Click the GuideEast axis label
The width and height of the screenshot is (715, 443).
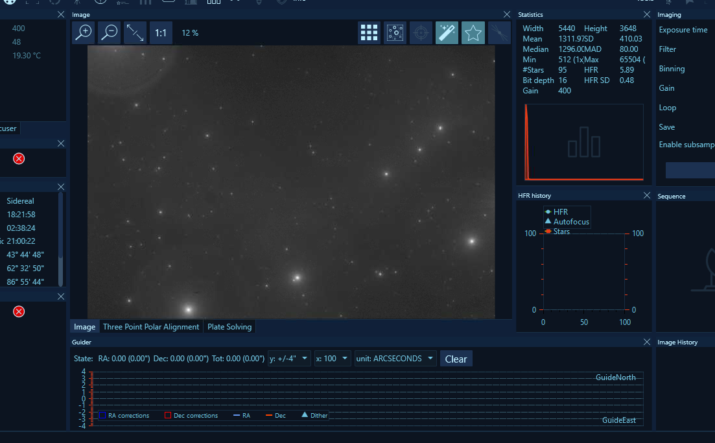619,420
